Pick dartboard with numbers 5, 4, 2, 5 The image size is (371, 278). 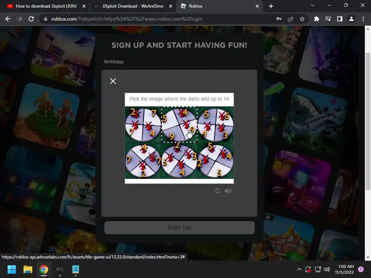click(x=216, y=160)
